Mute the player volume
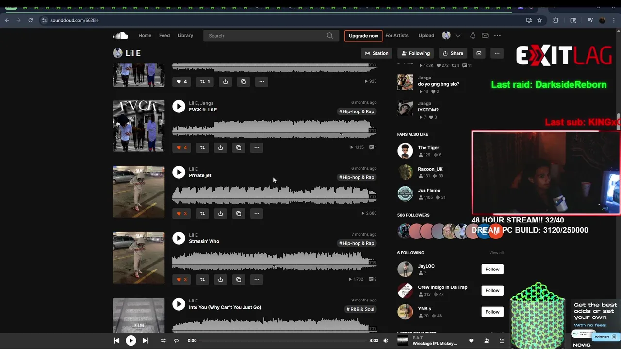 click(386, 340)
